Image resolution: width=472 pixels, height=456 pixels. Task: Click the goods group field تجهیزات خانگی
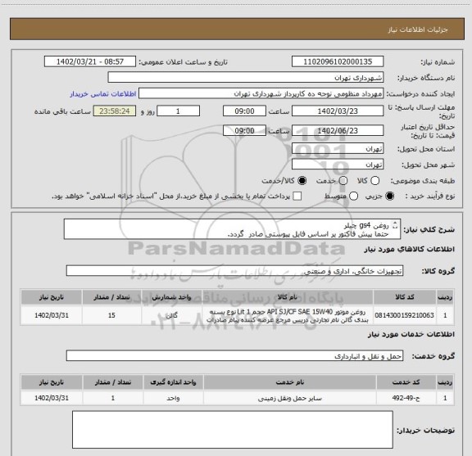[x=234, y=271]
